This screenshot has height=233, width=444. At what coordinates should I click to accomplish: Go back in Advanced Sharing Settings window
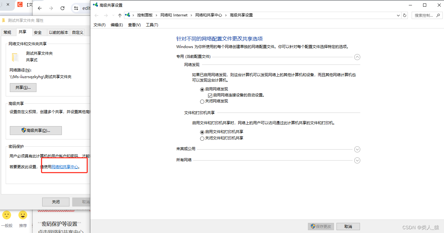click(97, 15)
